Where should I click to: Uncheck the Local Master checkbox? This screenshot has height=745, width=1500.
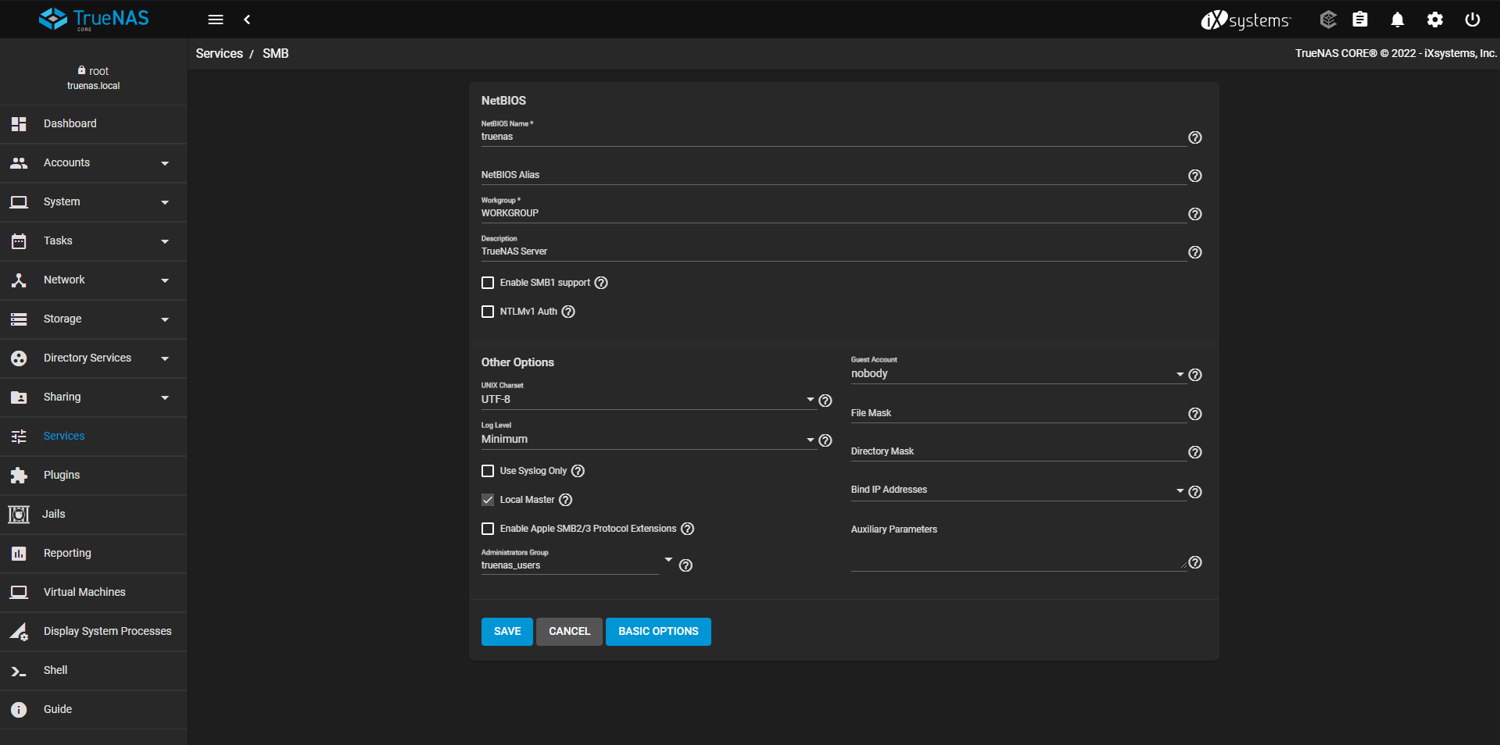(x=488, y=500)
